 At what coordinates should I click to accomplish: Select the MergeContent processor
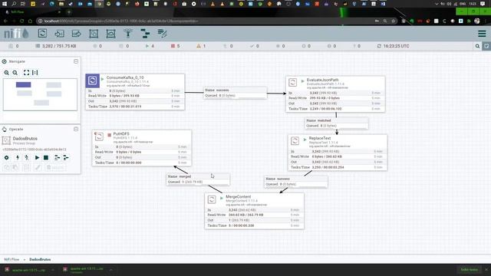pyautogui.click(x=254, y=211)
